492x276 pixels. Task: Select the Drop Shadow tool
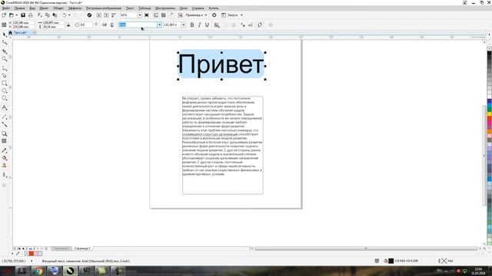tap(4, 133)
